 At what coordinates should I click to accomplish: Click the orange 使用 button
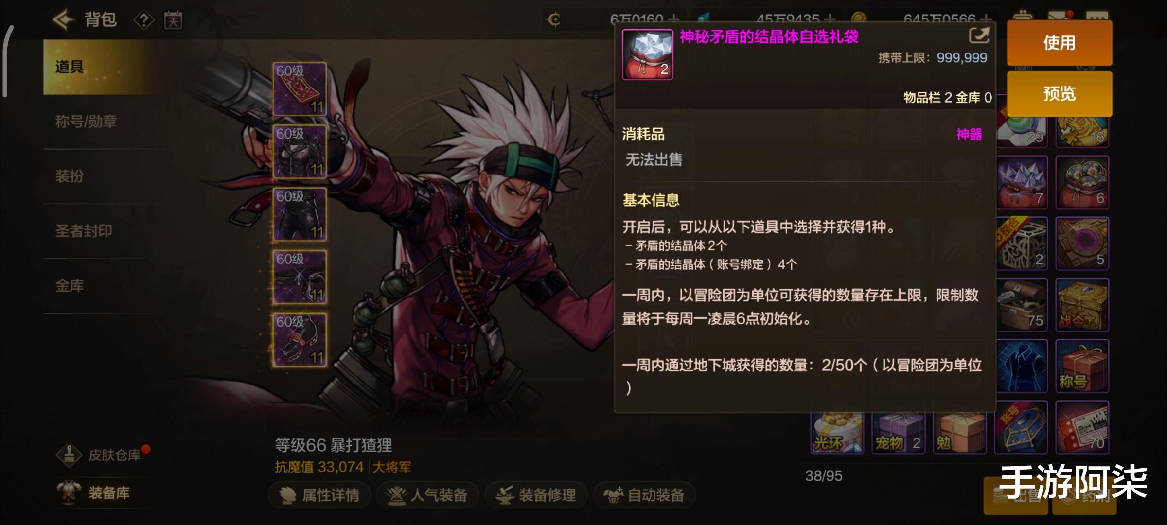click(1060, 43)
